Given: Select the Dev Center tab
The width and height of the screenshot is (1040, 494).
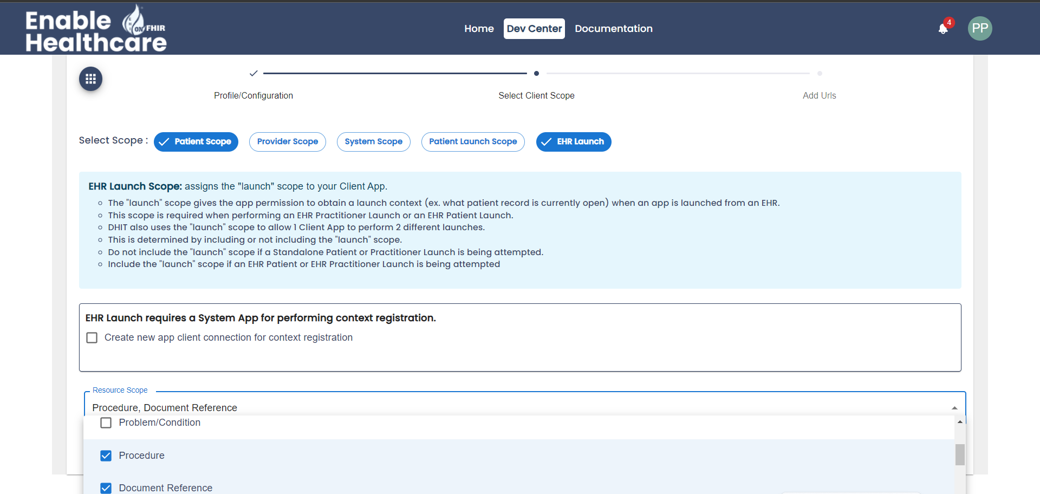Looking at the screenshot, I should click(534, 29).
